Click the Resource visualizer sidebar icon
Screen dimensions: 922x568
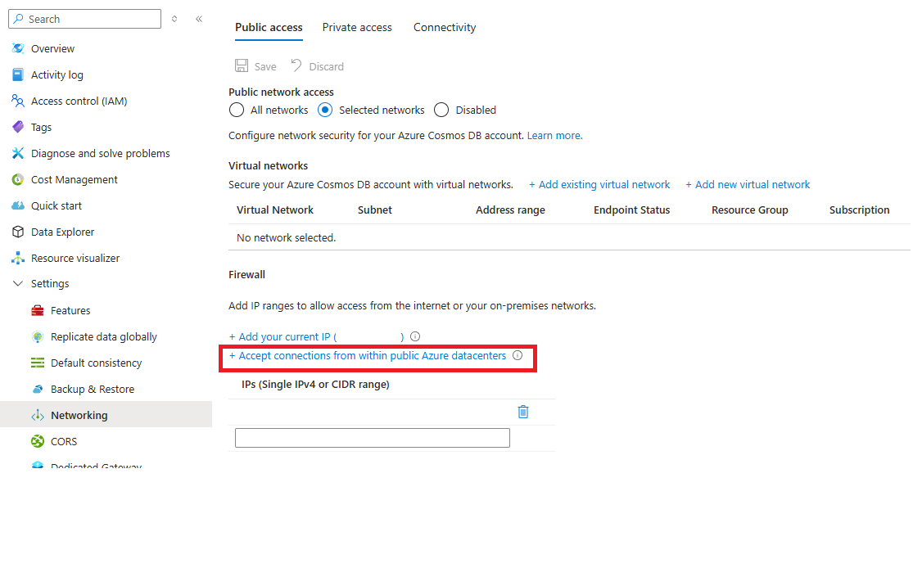click(18, 258)
